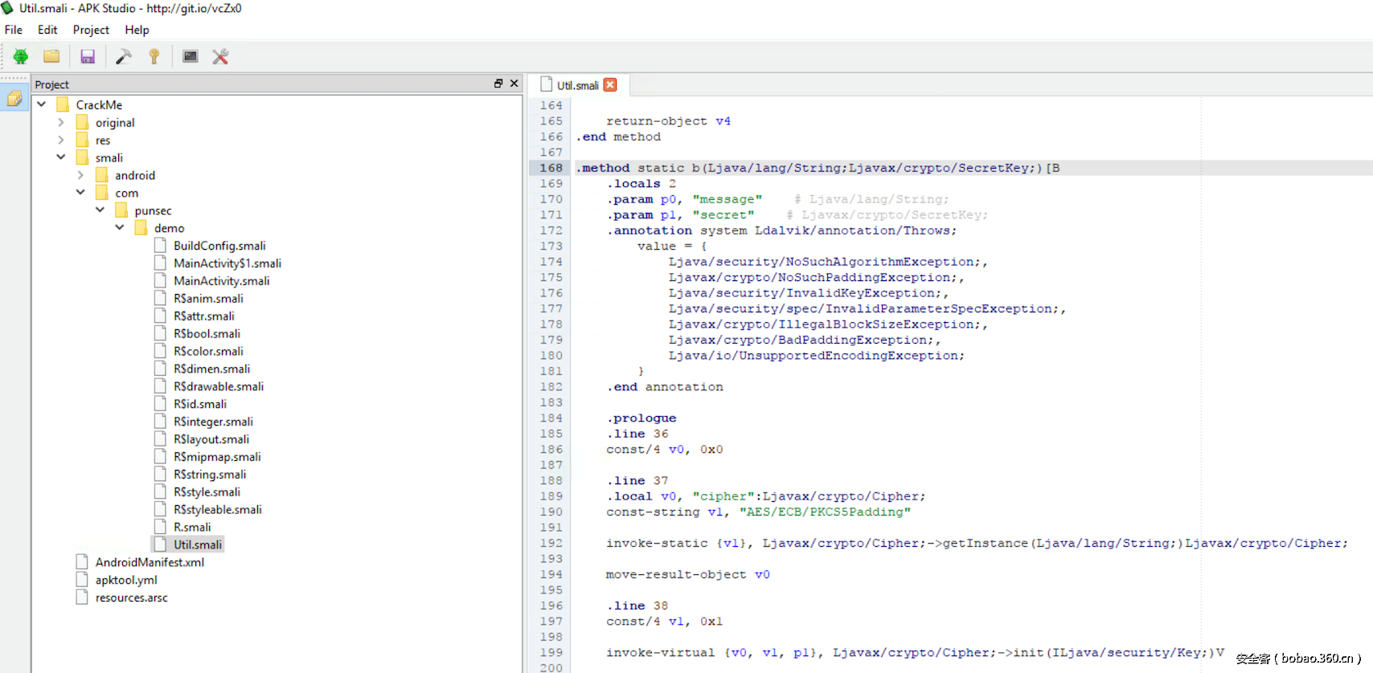
Task: Click the green Android open-APK icon
Action: (x=21, y=56)
